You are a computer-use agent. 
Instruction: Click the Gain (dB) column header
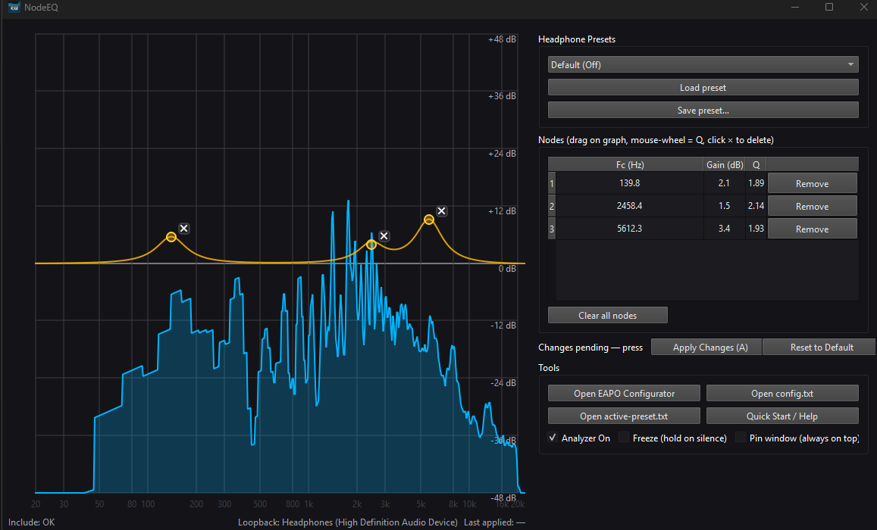[725, 164]
